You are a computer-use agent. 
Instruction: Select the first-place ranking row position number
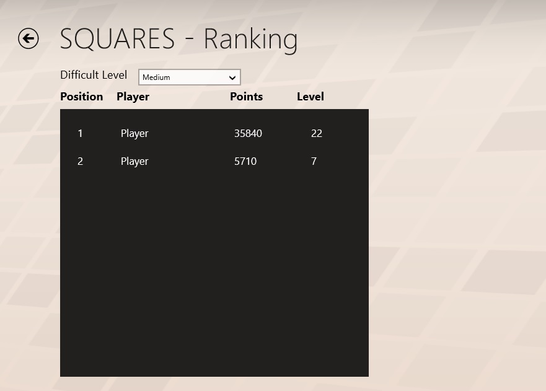[80, 133]
